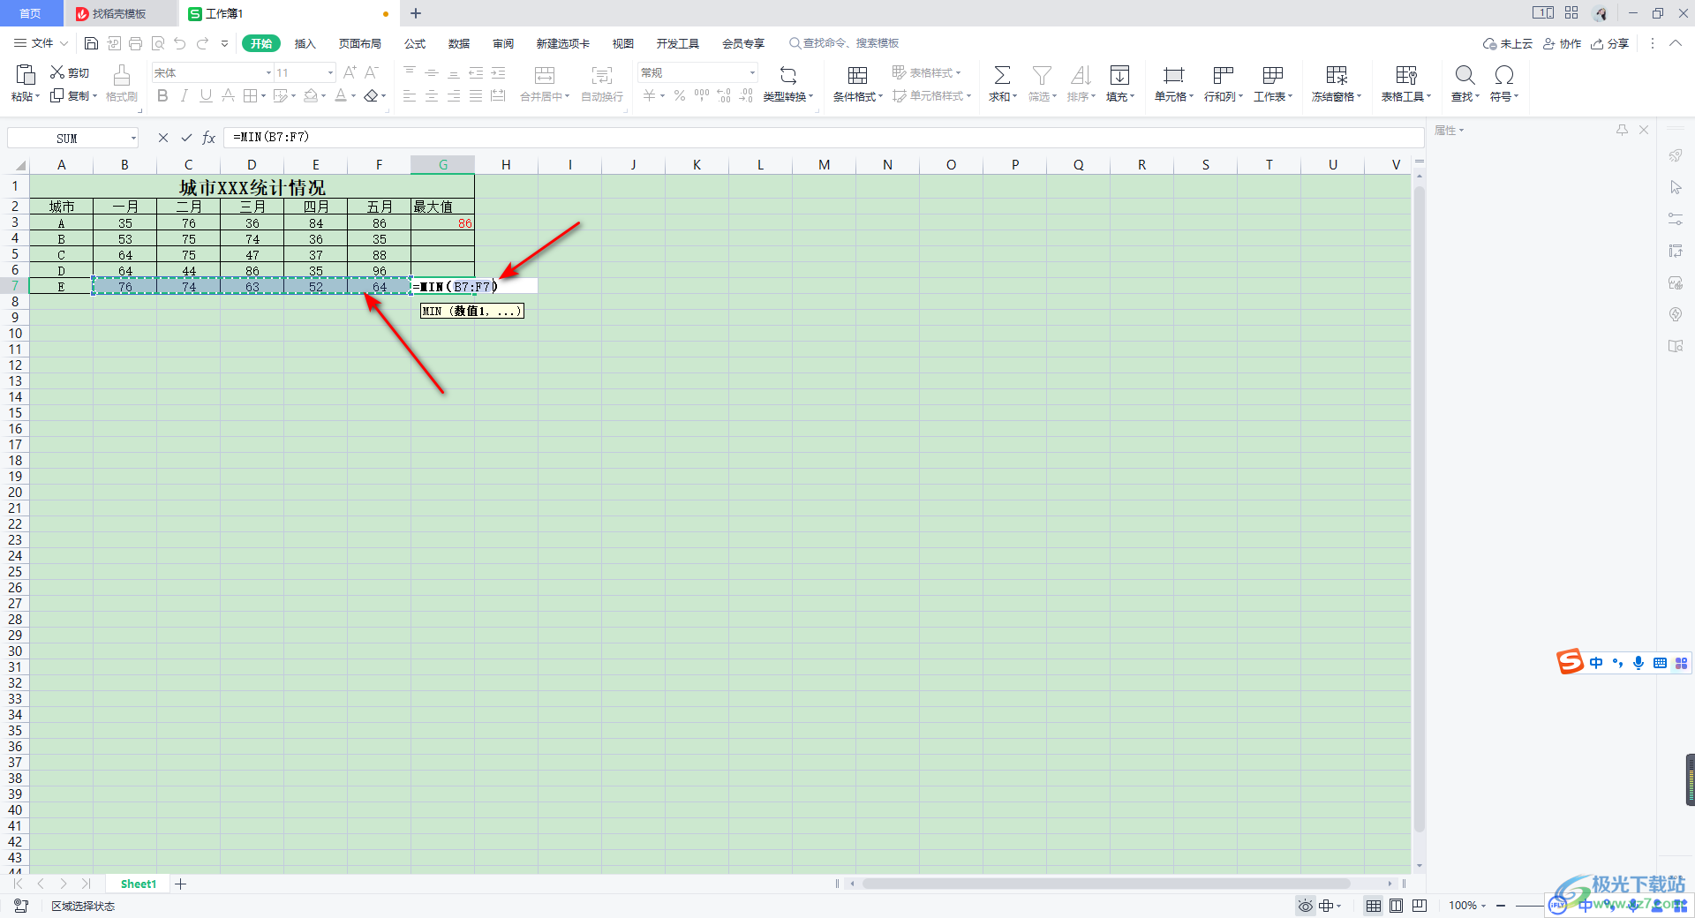Image resolution: width=1695 pixels, height=918 pixels.
Task: Click the Format Painter brush
Action: point(122,75)
